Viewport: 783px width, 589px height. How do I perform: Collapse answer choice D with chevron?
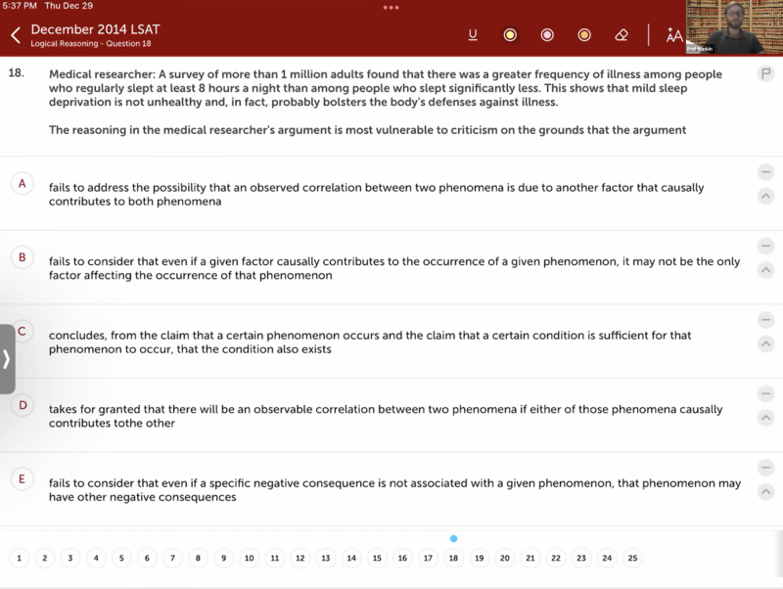[x=765, y=418]
